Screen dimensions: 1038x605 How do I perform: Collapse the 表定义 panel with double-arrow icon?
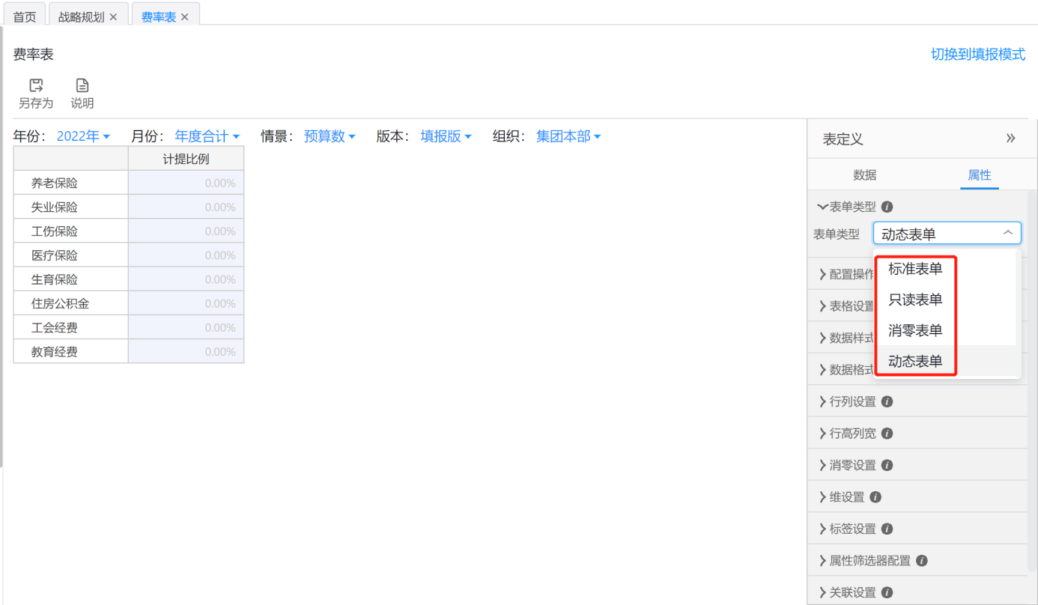pos(1010,139)
